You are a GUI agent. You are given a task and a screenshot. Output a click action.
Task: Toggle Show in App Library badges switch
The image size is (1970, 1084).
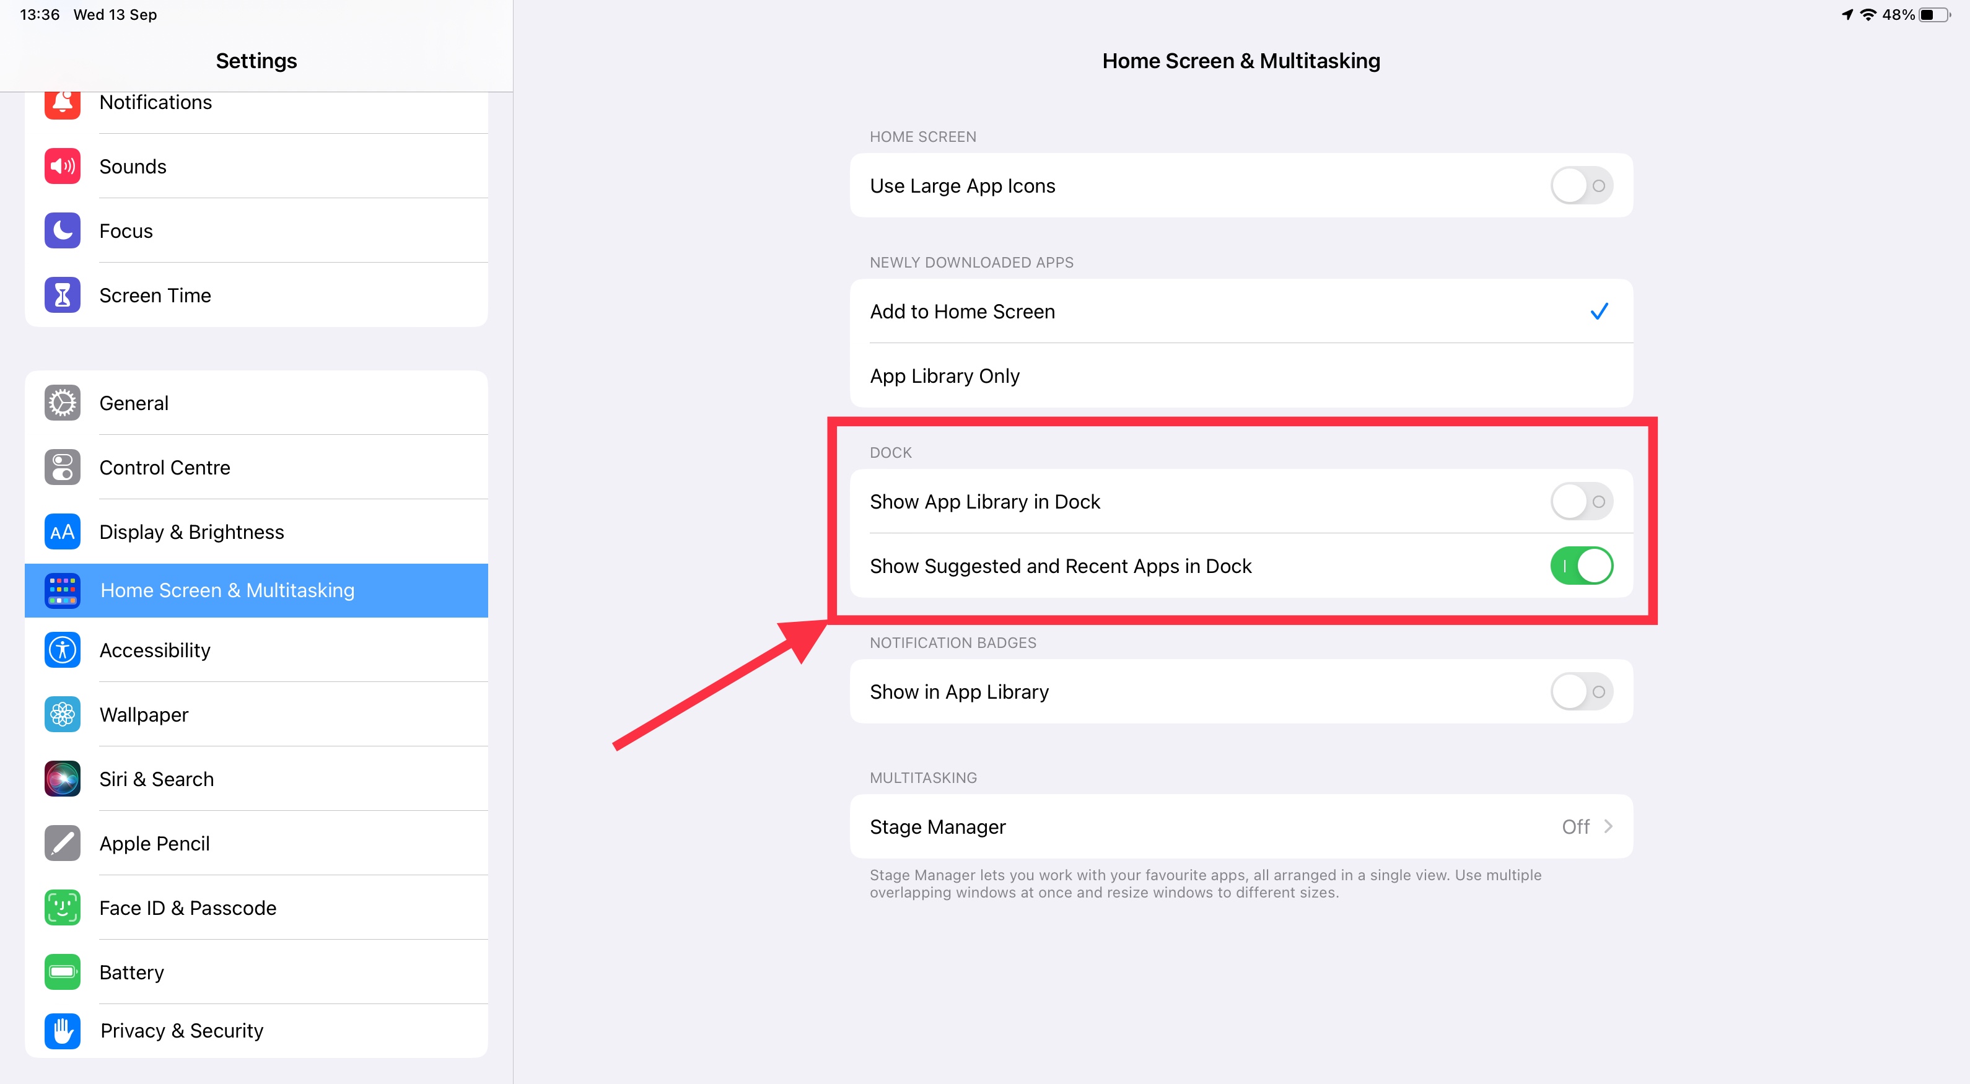click(1581, 692)
